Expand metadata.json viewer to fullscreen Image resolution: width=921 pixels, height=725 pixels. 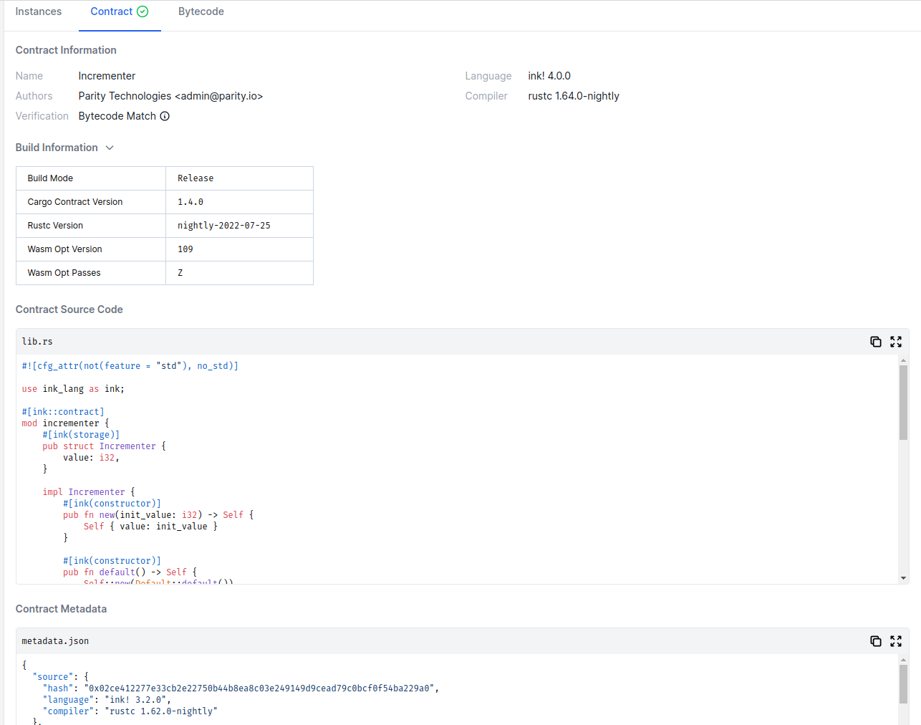tap(896, 641)
